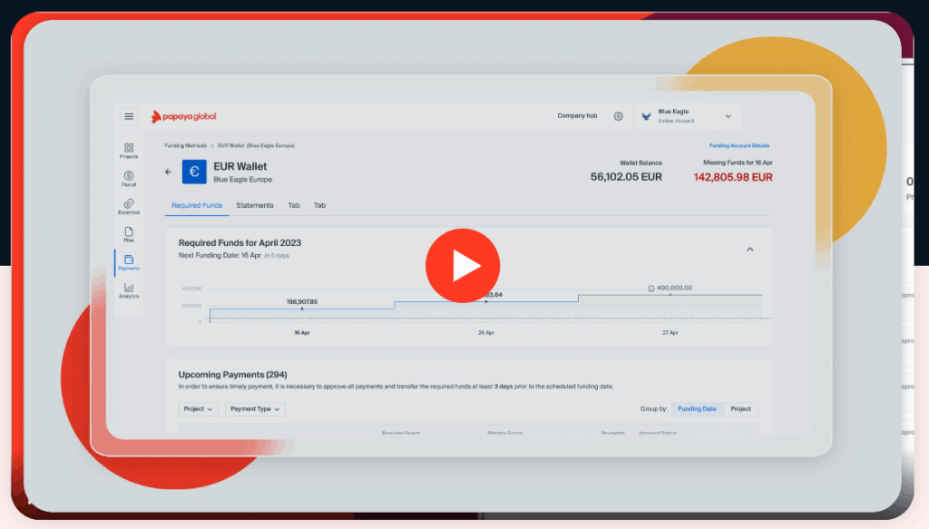Viewport: 929px width, 529px height.
Task: Click the Funding Methods breadcrumb
Action: click(185, 146)
